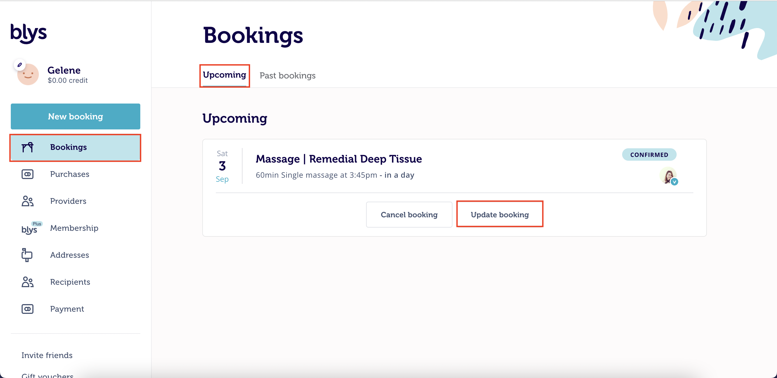Select the verified checkmark on provider photo
Image resolution: width=777 pixels, height=378 pixels.
coord(674,182)
